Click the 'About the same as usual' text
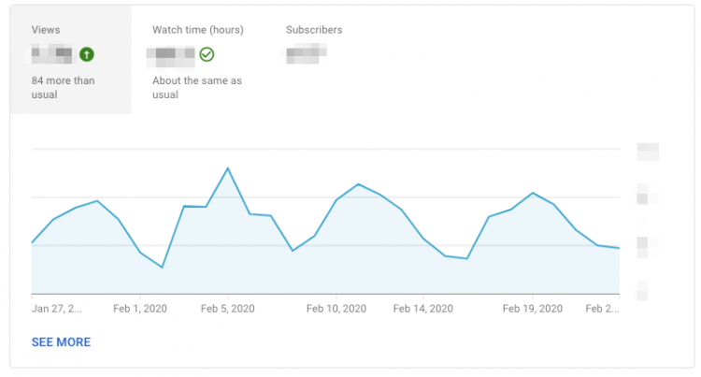The width and height of the screenshot is (701, 377). pos(197,88)
